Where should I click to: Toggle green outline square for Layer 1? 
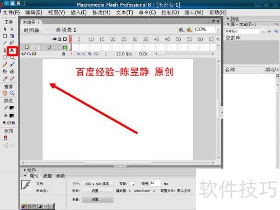65,48
